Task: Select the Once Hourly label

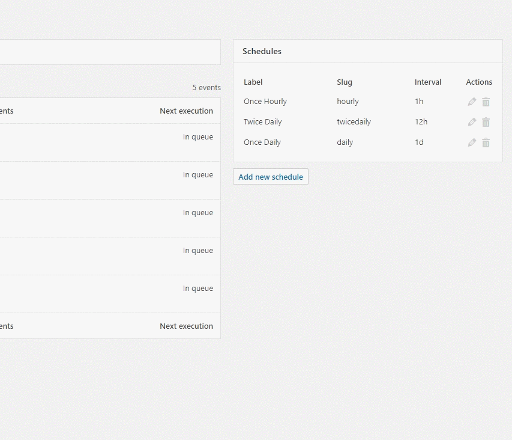Action: click(x=265, y=102)
